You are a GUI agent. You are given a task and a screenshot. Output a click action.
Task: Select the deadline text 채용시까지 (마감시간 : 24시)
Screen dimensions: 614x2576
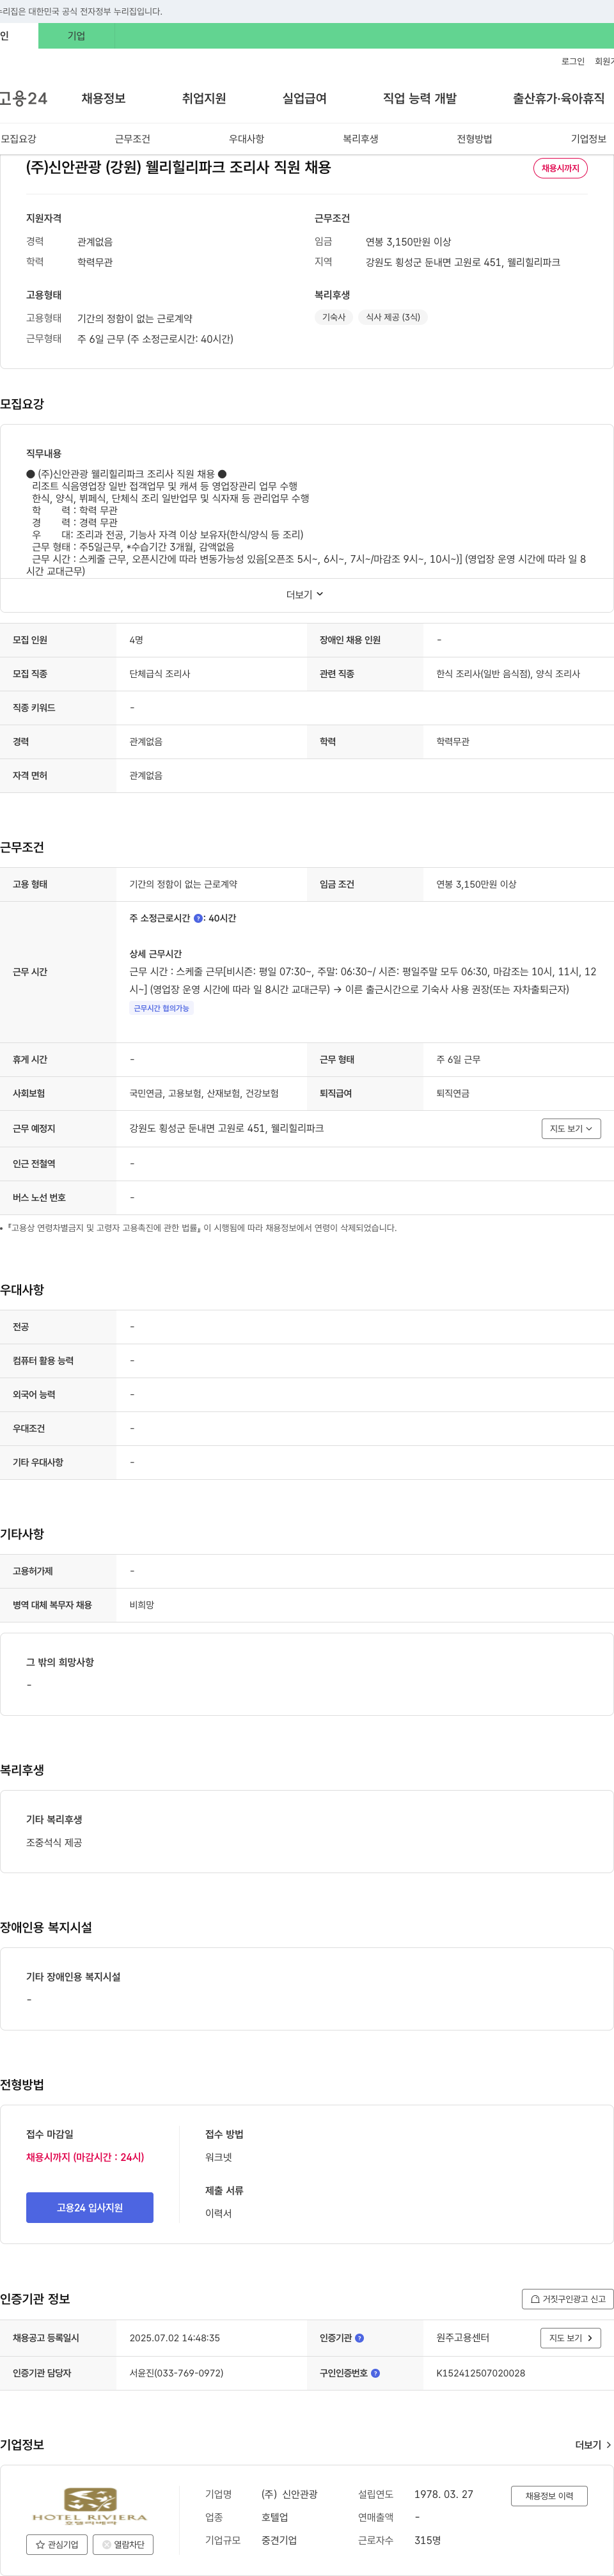click(x=85, y=2157)
